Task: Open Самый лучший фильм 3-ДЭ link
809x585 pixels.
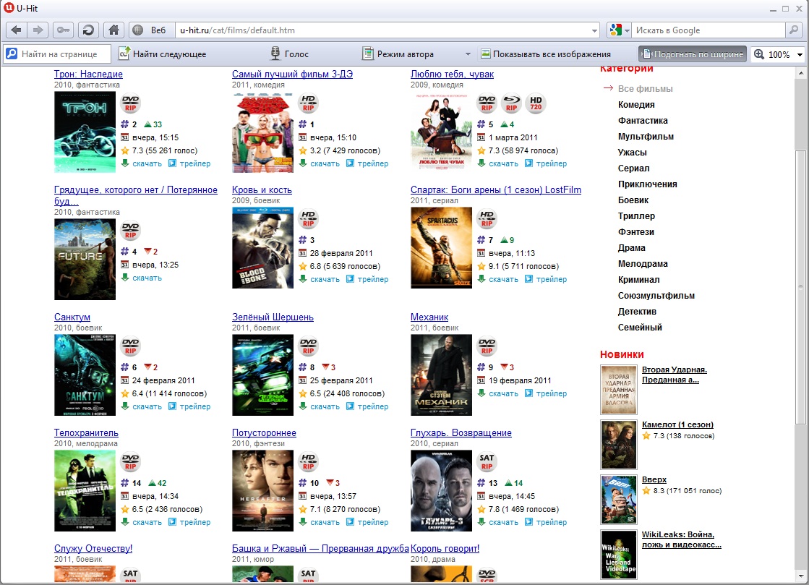Action: [292, 74]
